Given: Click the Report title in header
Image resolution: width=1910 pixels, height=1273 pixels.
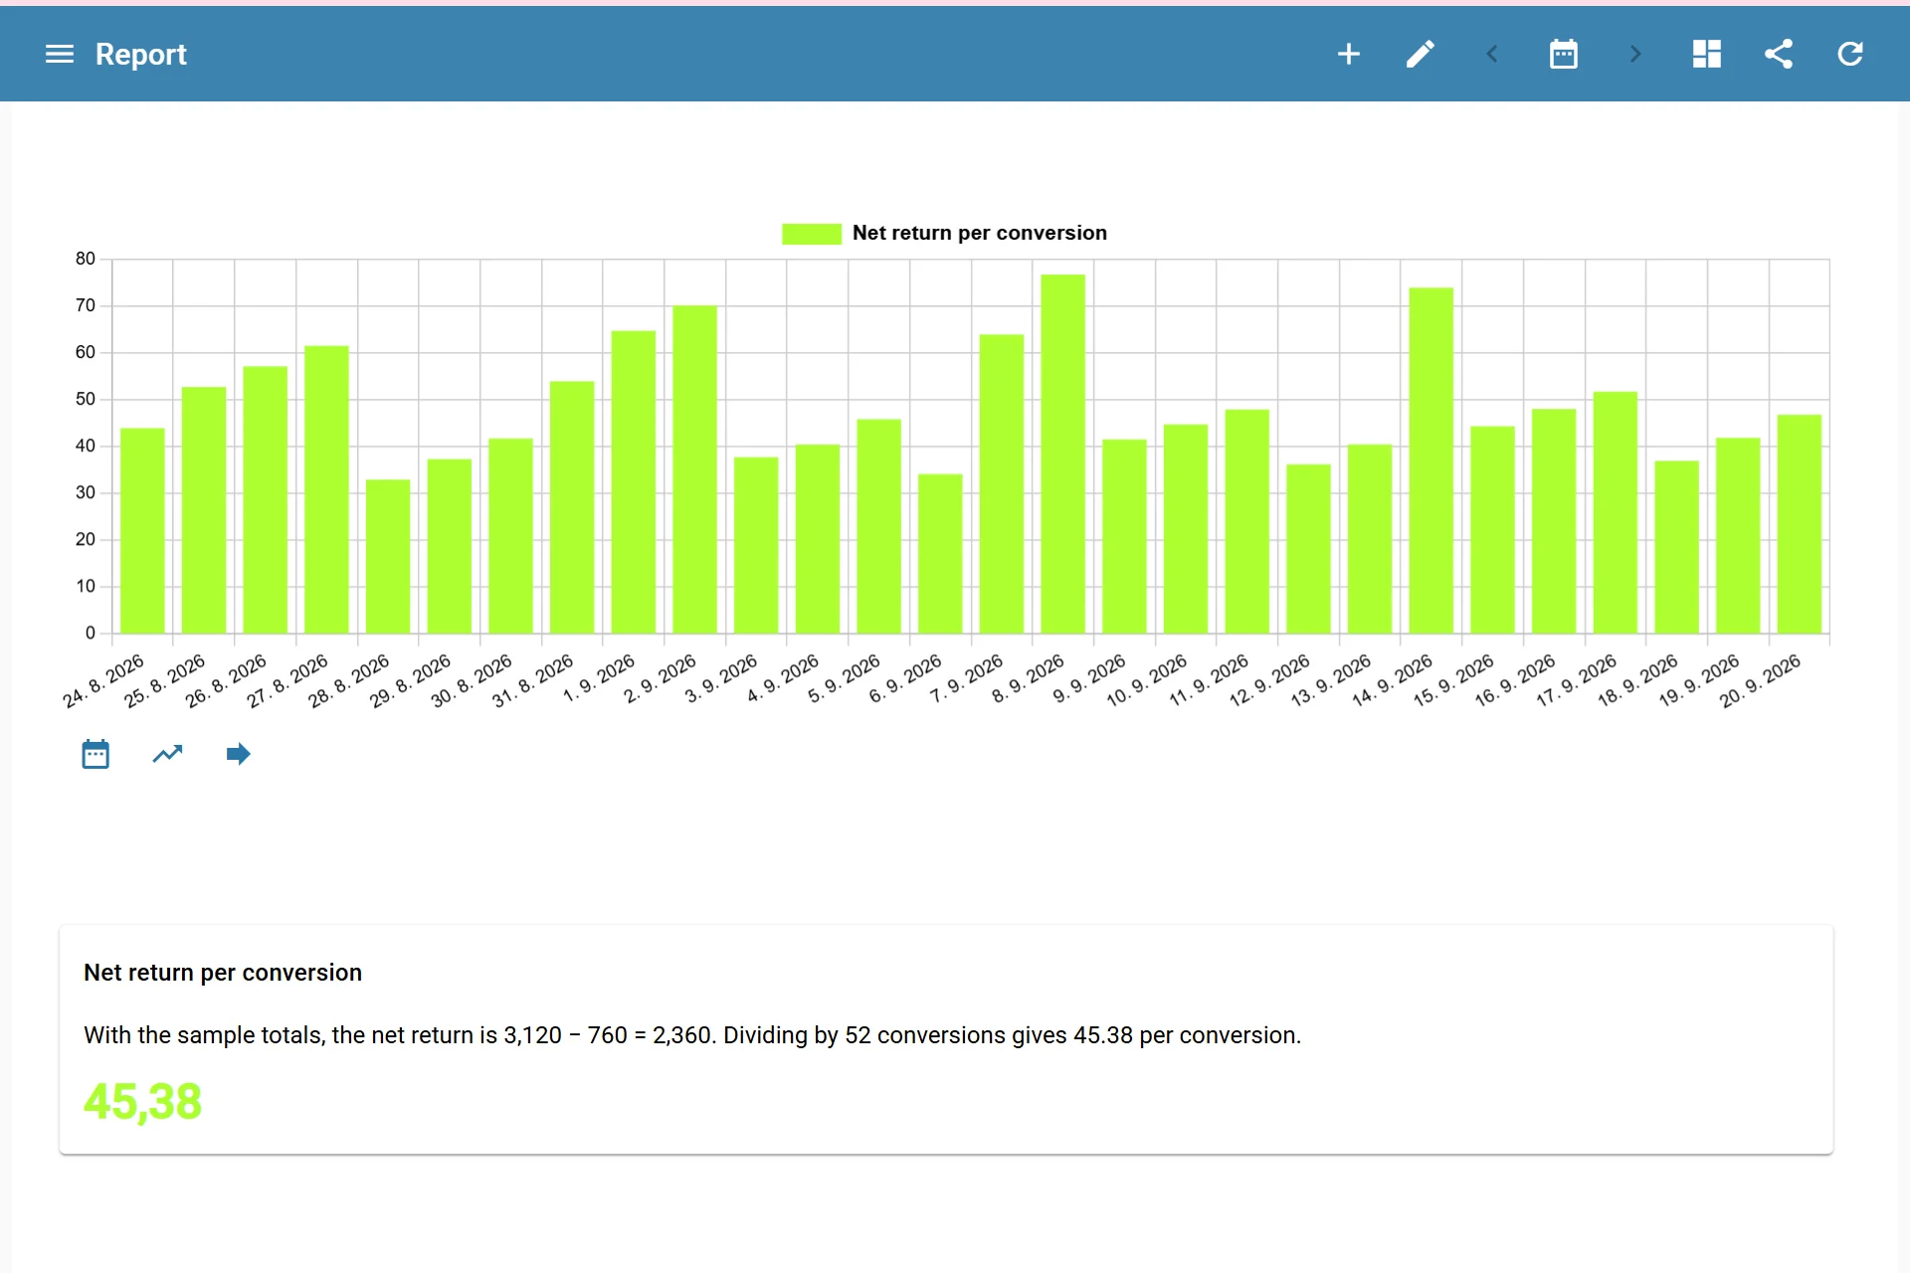Looking at the screenshot, I should coord(140,54).
